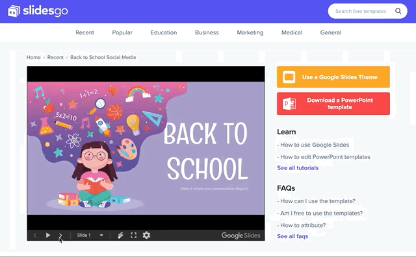Click the Google Slides logo in player
Image resolution: width=416 pixels, height=257 pixels.
[x=241, y=236]
